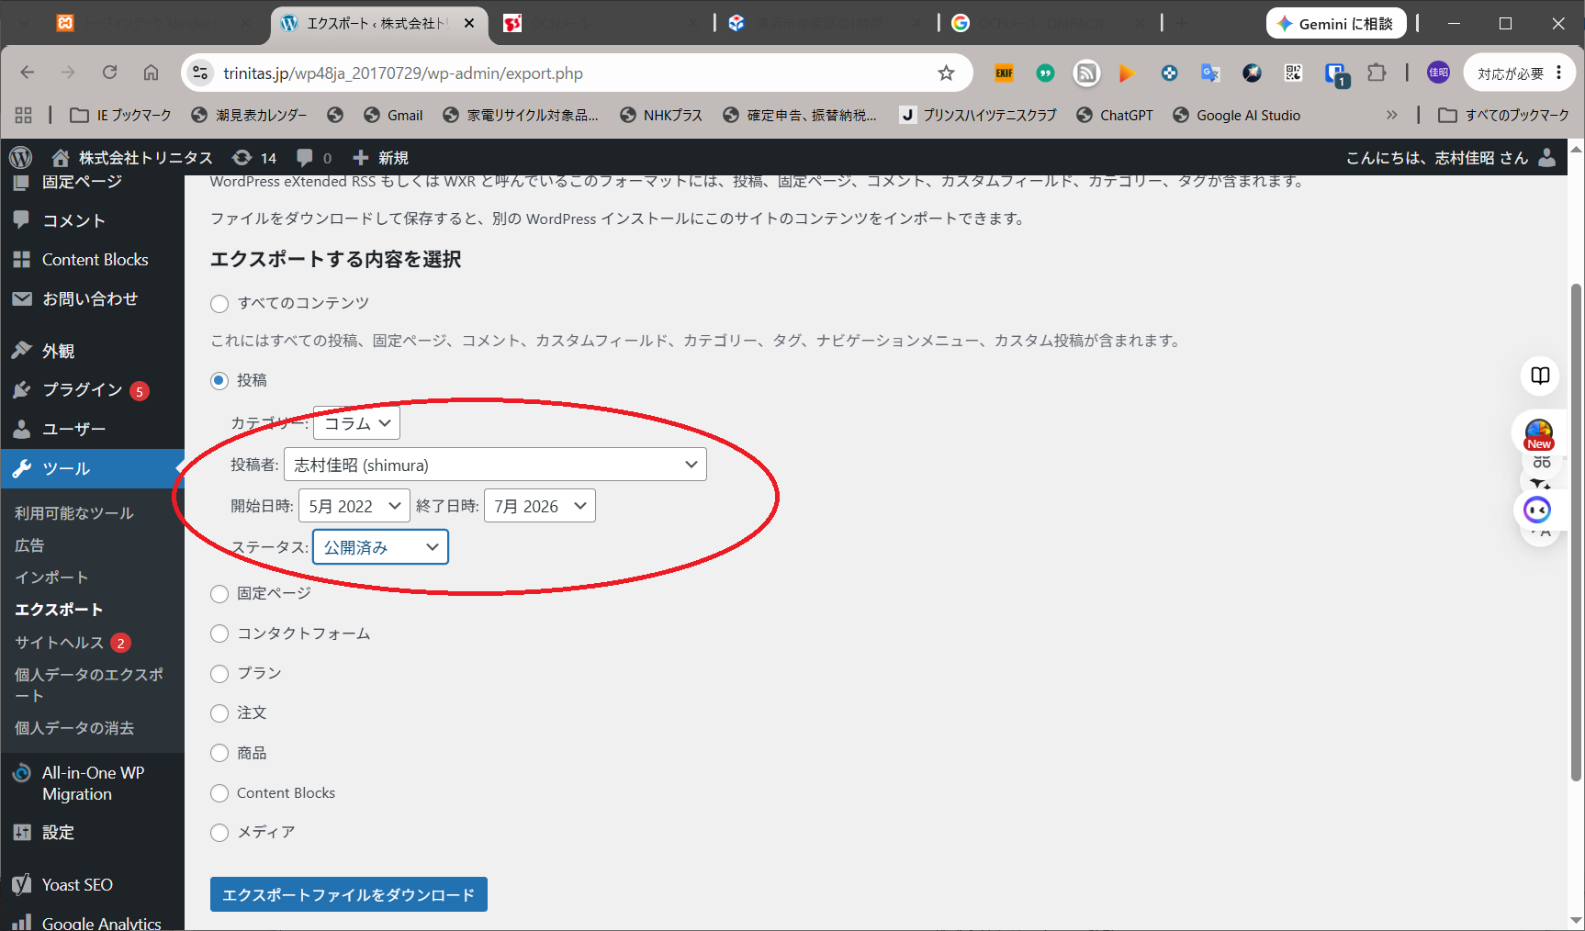Open 個人データの消去 submenu

pos(74,728)
